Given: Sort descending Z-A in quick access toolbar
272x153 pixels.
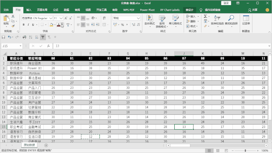Looking at the screenshot, I should tap(37, 37).
